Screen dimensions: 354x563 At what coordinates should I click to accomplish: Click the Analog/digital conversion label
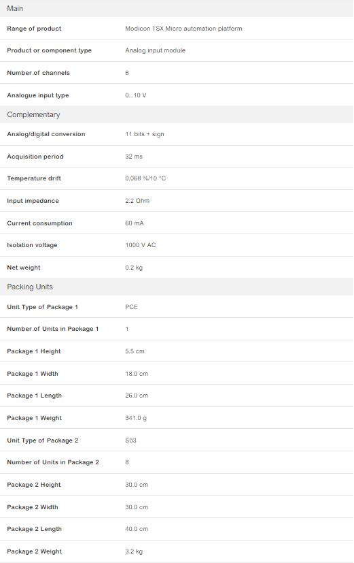click(46, 134)
